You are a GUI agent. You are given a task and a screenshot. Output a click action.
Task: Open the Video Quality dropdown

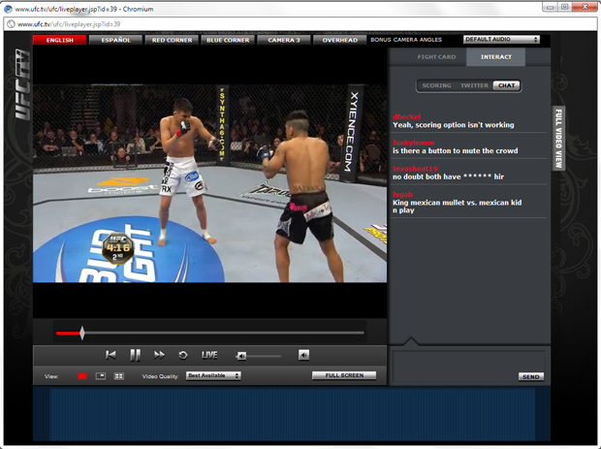[213, 376]
